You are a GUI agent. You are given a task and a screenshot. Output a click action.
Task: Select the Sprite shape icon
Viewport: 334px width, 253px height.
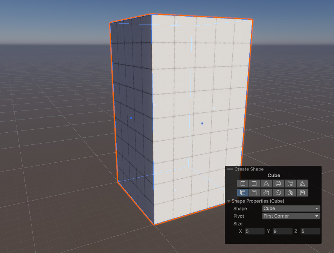point(243,184)
